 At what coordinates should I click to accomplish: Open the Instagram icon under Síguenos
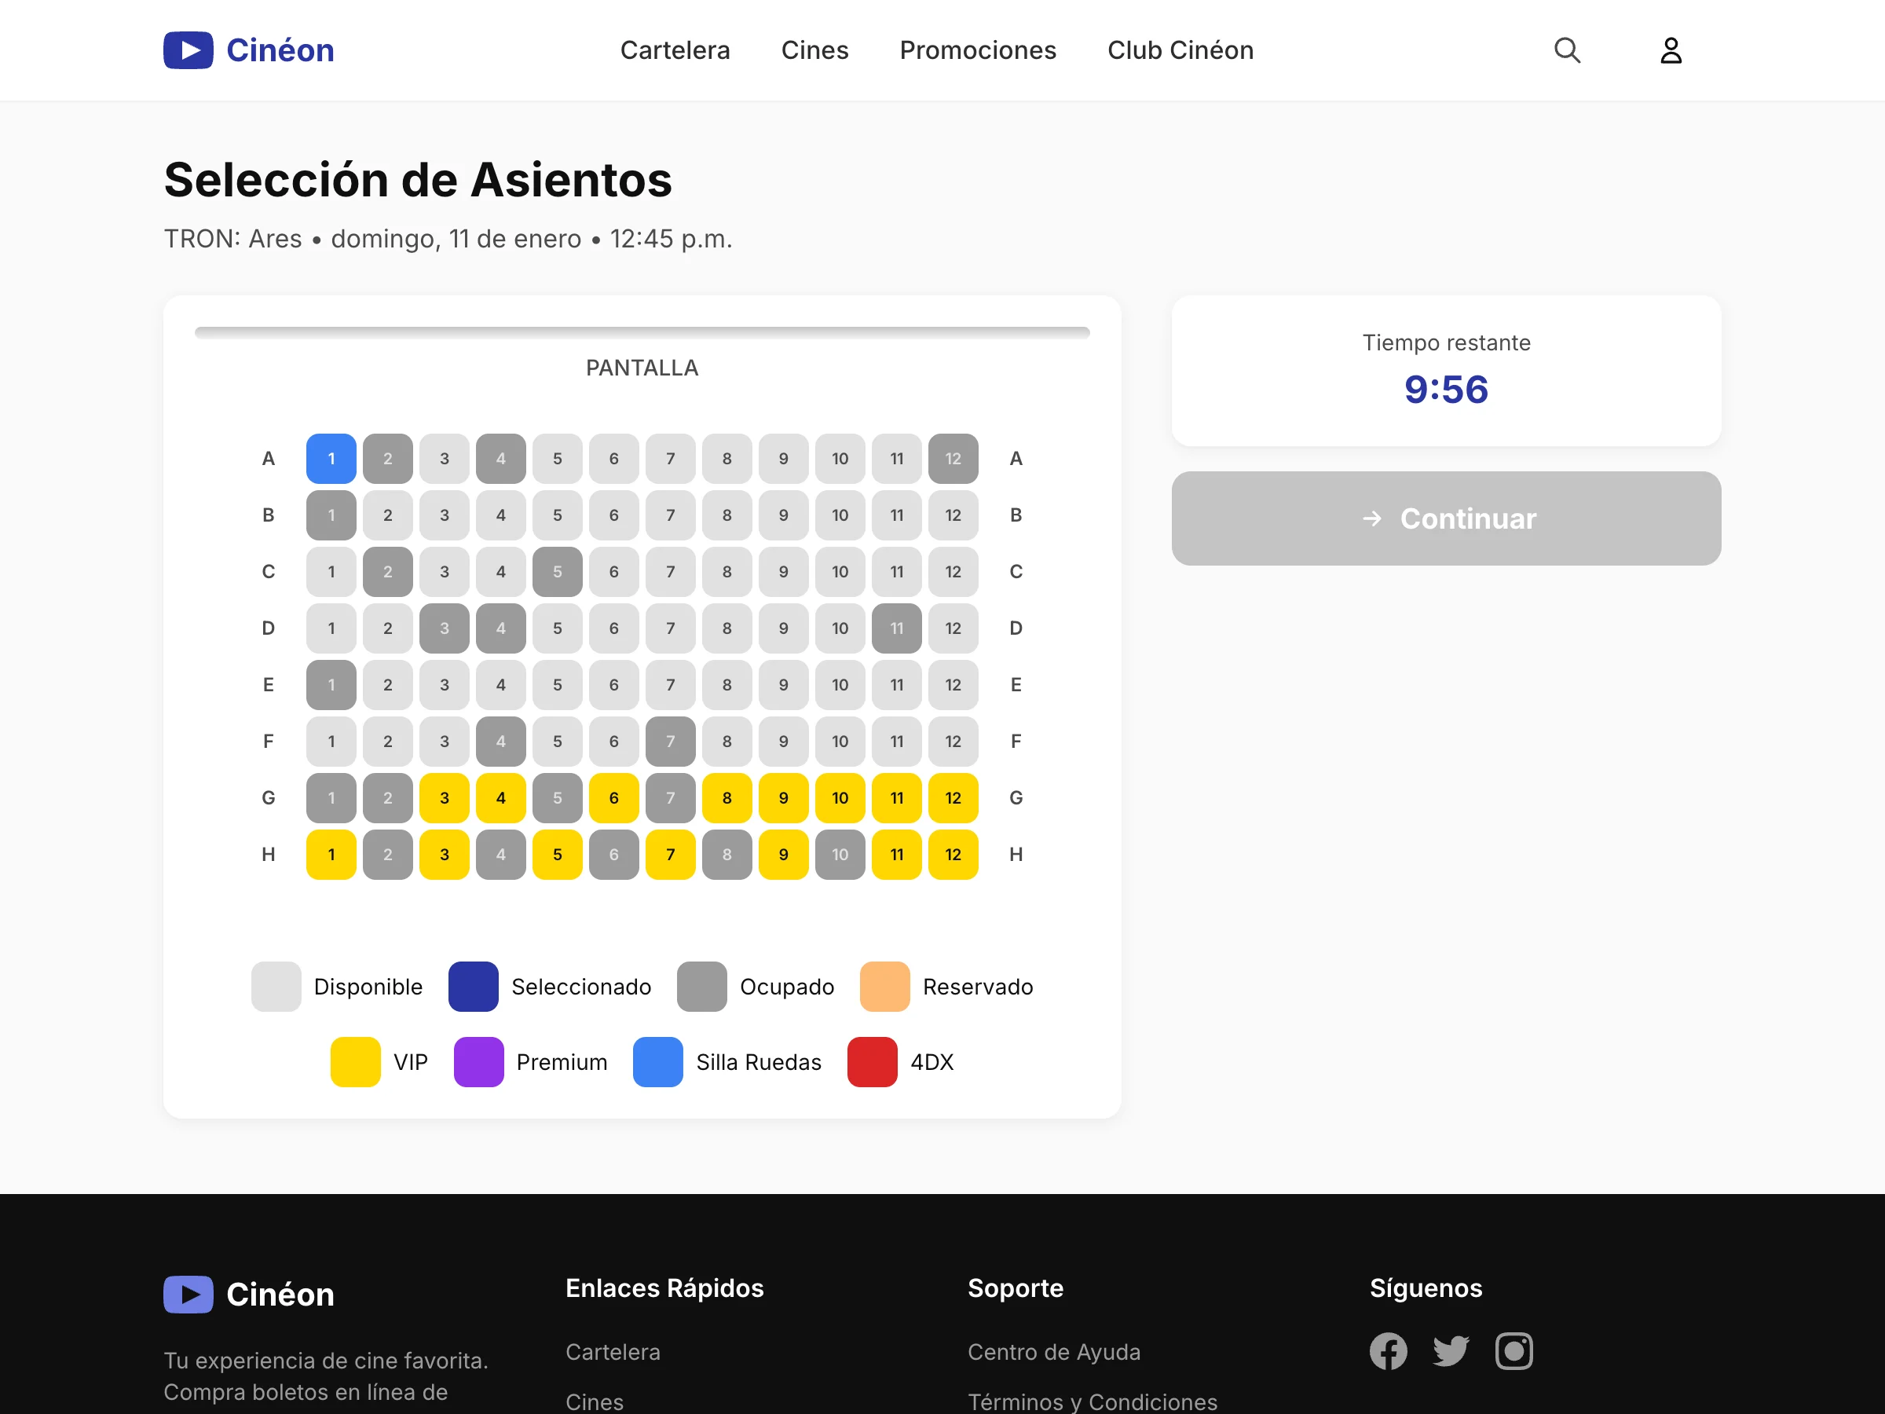pyautogui.click(x=1514, y=1351)
